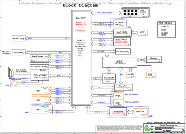The width and height of the screenshot is (186, 134).
Task: Click the Compal green logo
Action: pyautogui.click(x=147, y=128)
